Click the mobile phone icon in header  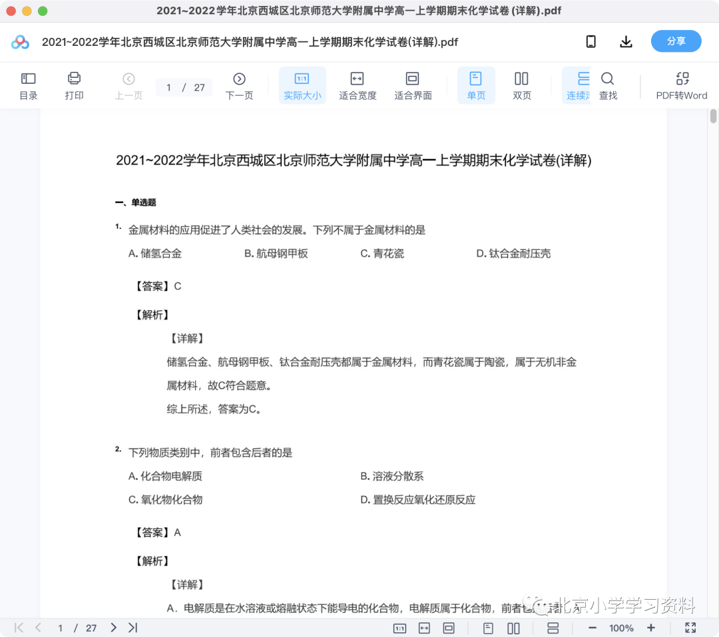click(591, 42)
